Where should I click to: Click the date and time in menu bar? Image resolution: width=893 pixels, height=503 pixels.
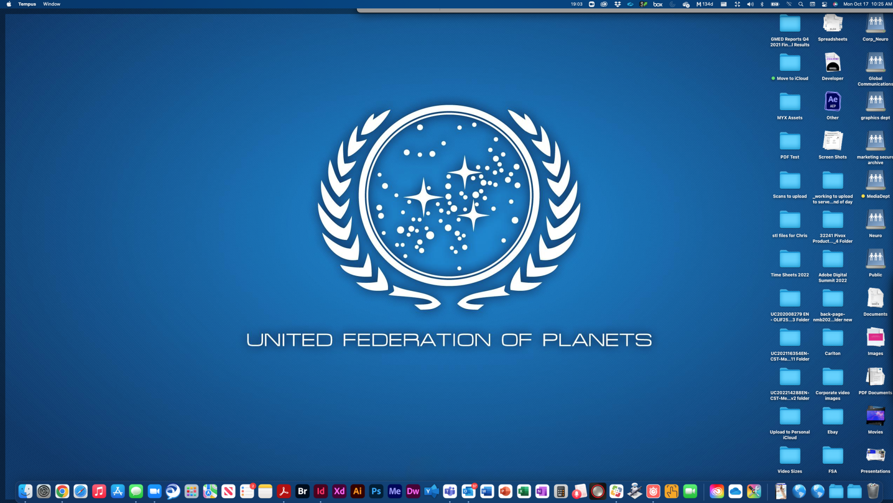tap(867, 4)
